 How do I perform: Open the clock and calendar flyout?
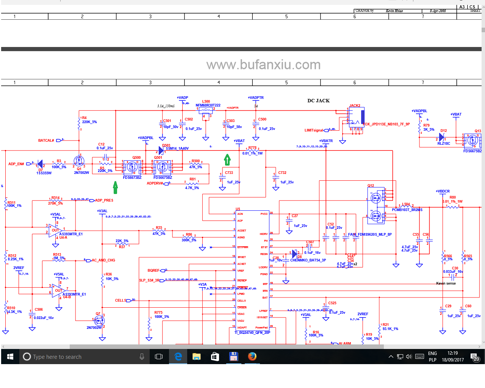[453, 357]
